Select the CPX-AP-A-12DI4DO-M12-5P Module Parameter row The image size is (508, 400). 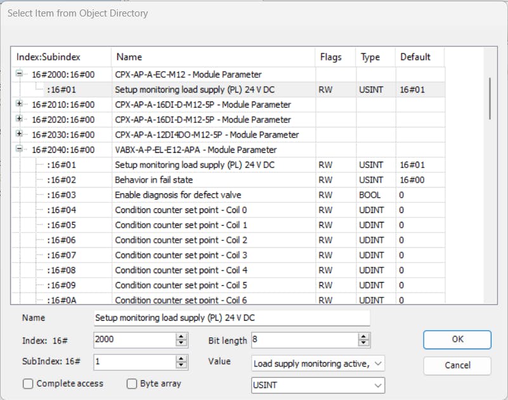pyautogui.click(x=228, y=135)
